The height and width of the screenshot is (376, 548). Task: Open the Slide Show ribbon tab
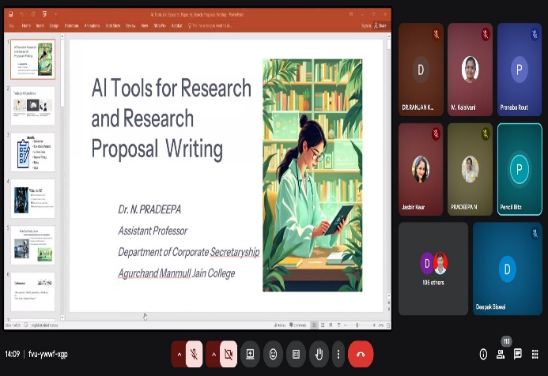point(113,25)
